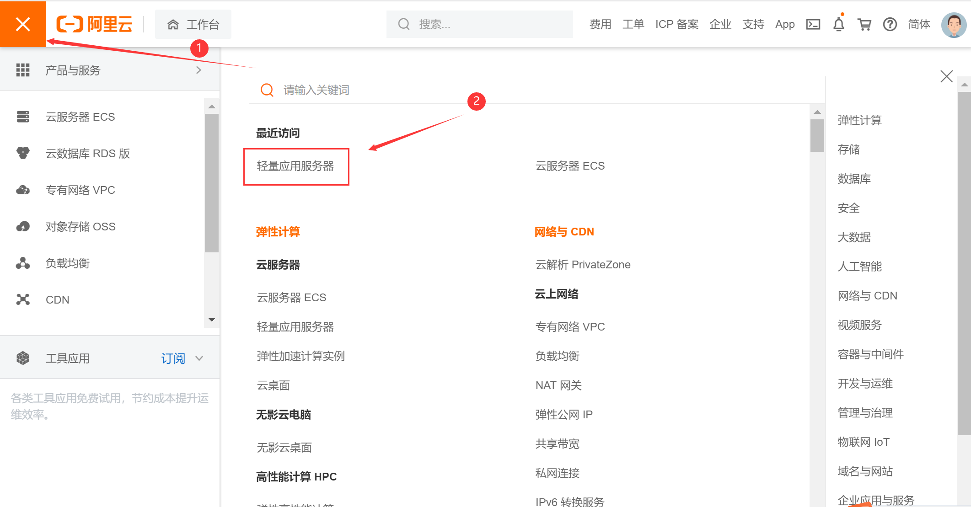Image resolution: width=971 pixels, height=507 pixels.
Task: Click the 负载均衡 sidebar icon
Action: pos(23,263)
